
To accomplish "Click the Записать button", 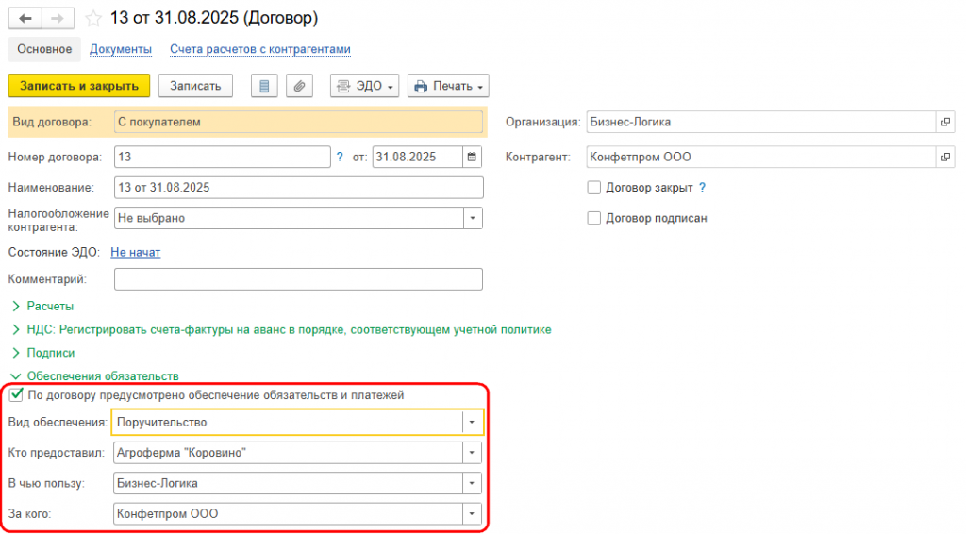I will [195, 86].
